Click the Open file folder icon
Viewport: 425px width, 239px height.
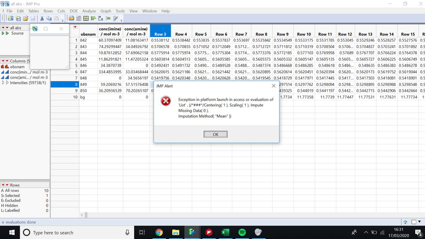(x=26, y=18)
